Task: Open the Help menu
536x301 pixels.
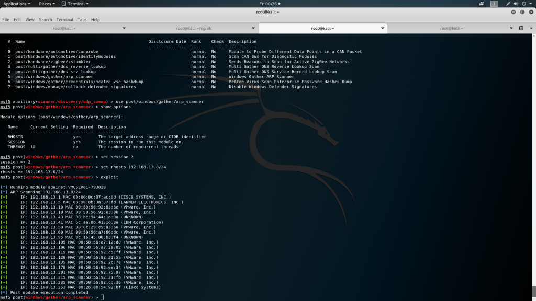Action: pos(95,20)
